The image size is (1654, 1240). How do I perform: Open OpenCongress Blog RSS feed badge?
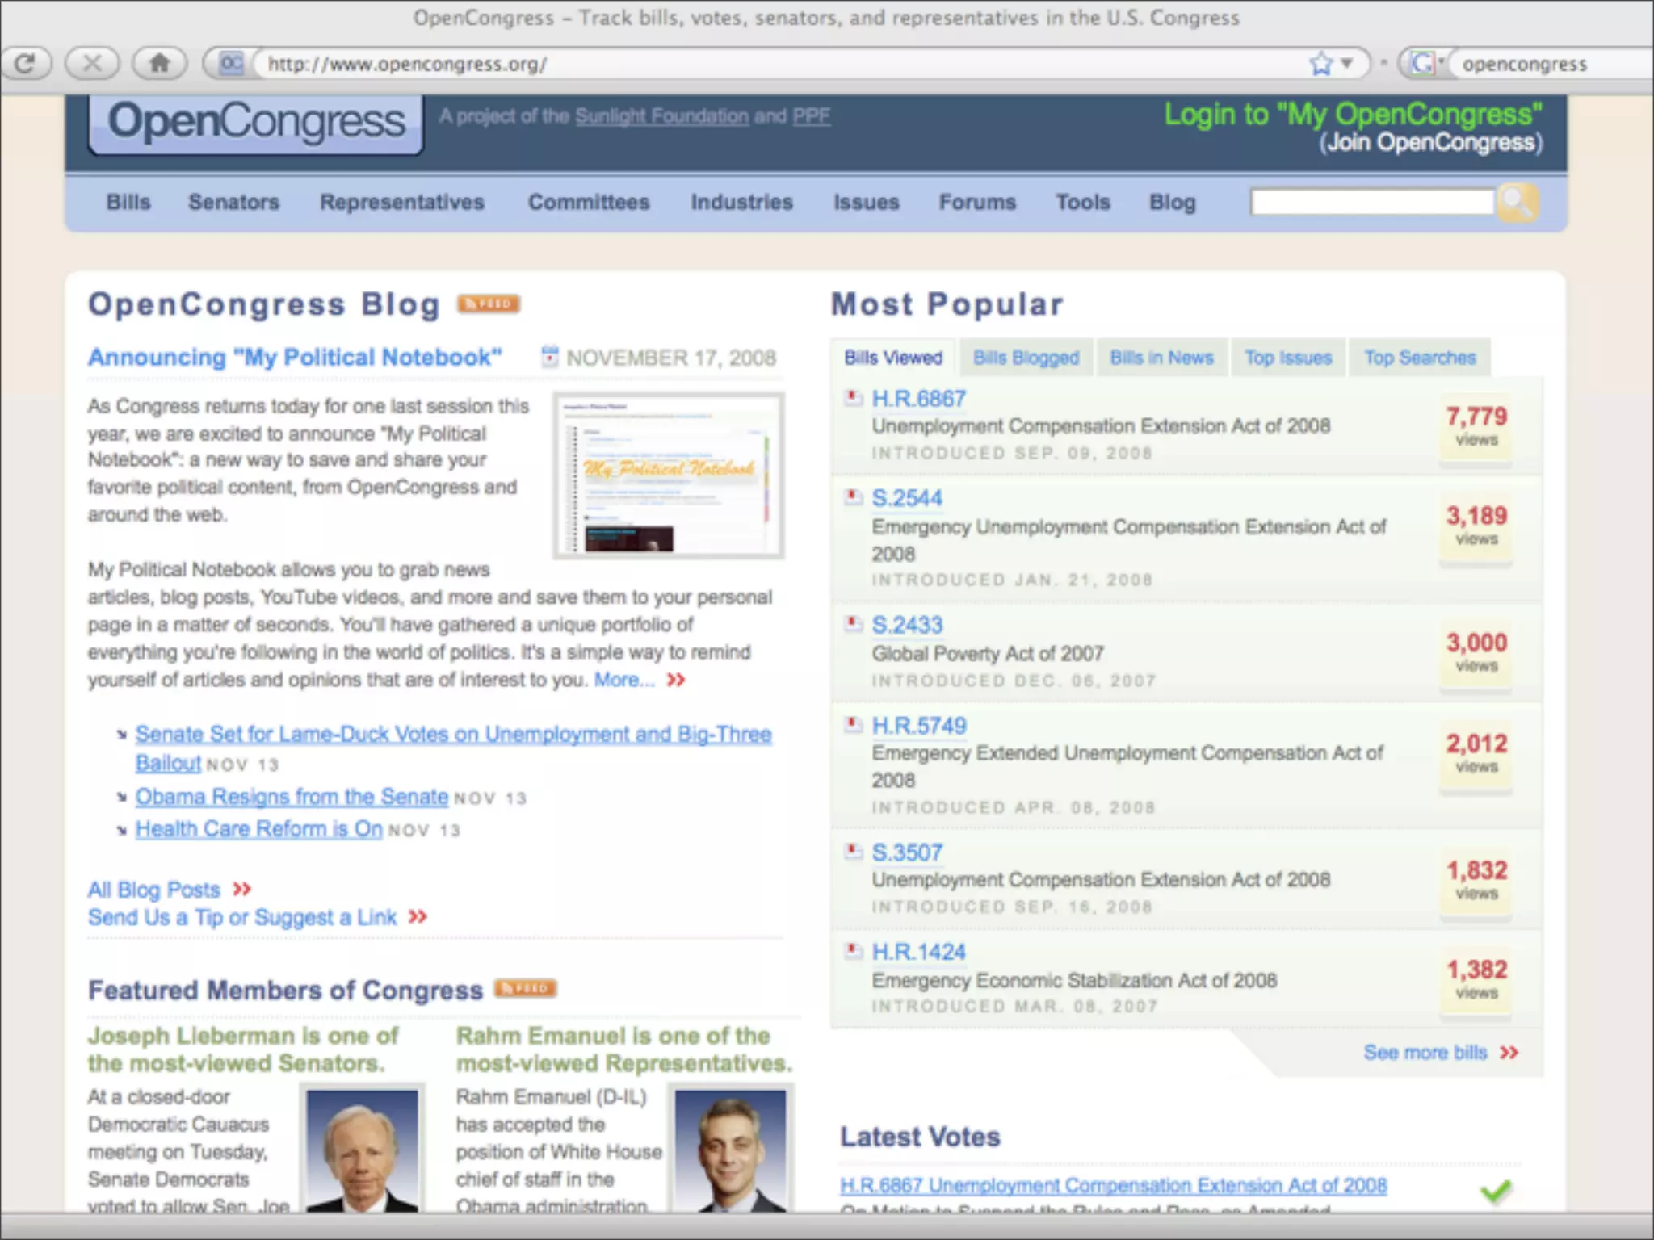(489, 304)
